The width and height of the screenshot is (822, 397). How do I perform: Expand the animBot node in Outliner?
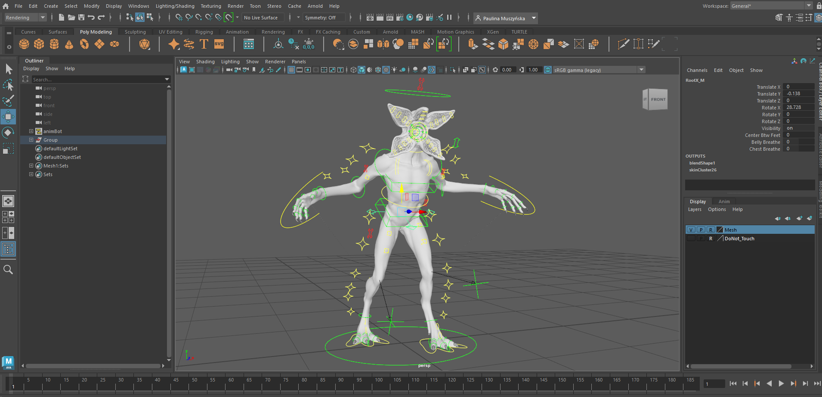click(x=31, y=131)
